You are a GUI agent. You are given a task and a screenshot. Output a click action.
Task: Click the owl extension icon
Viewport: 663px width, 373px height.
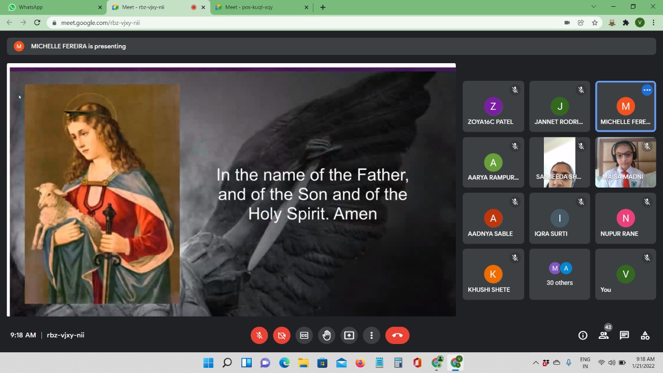point(612,23)
